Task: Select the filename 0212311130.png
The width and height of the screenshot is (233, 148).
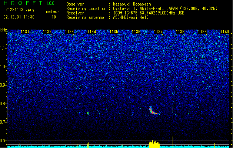Action: coord(19,10)
